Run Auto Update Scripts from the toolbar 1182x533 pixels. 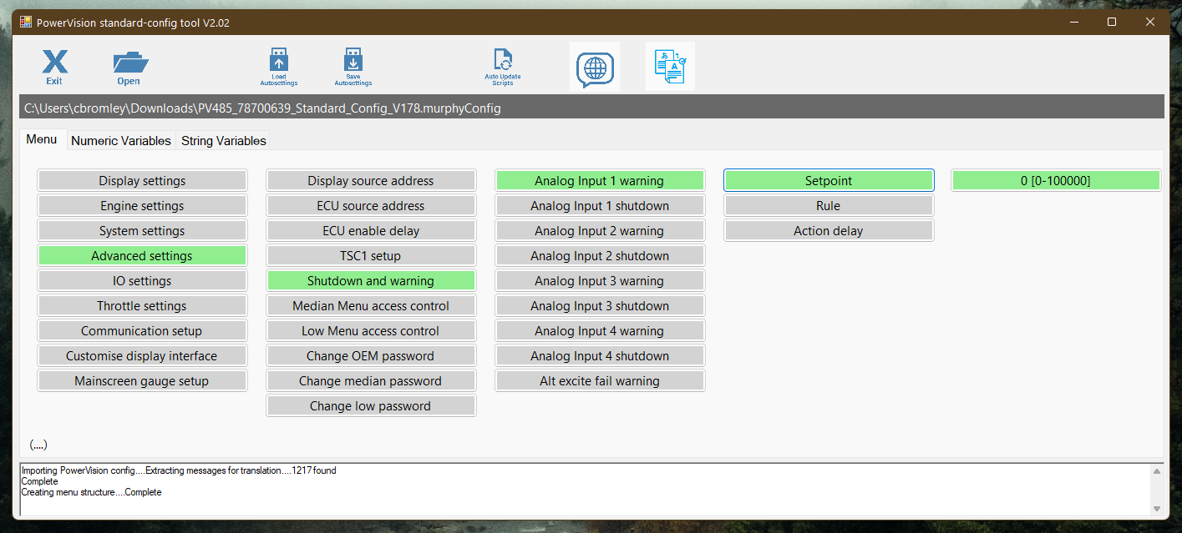tap(502, 67)
